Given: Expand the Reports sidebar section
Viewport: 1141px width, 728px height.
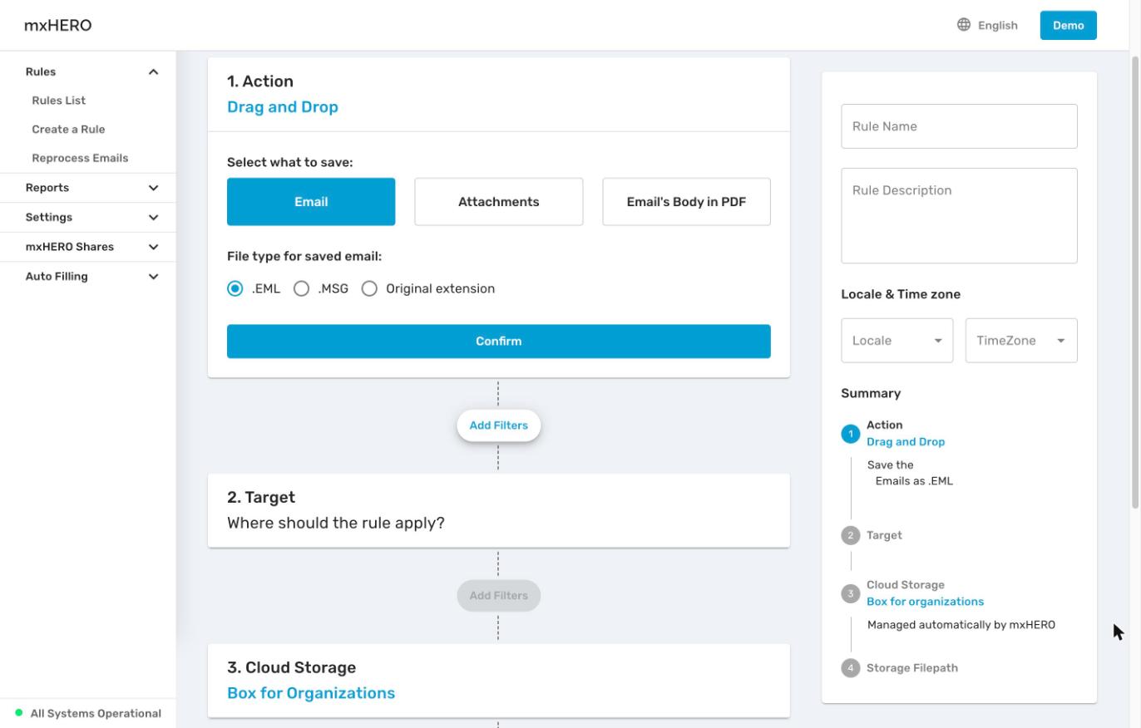Looking at the screenshot, I should pos(153,188).
